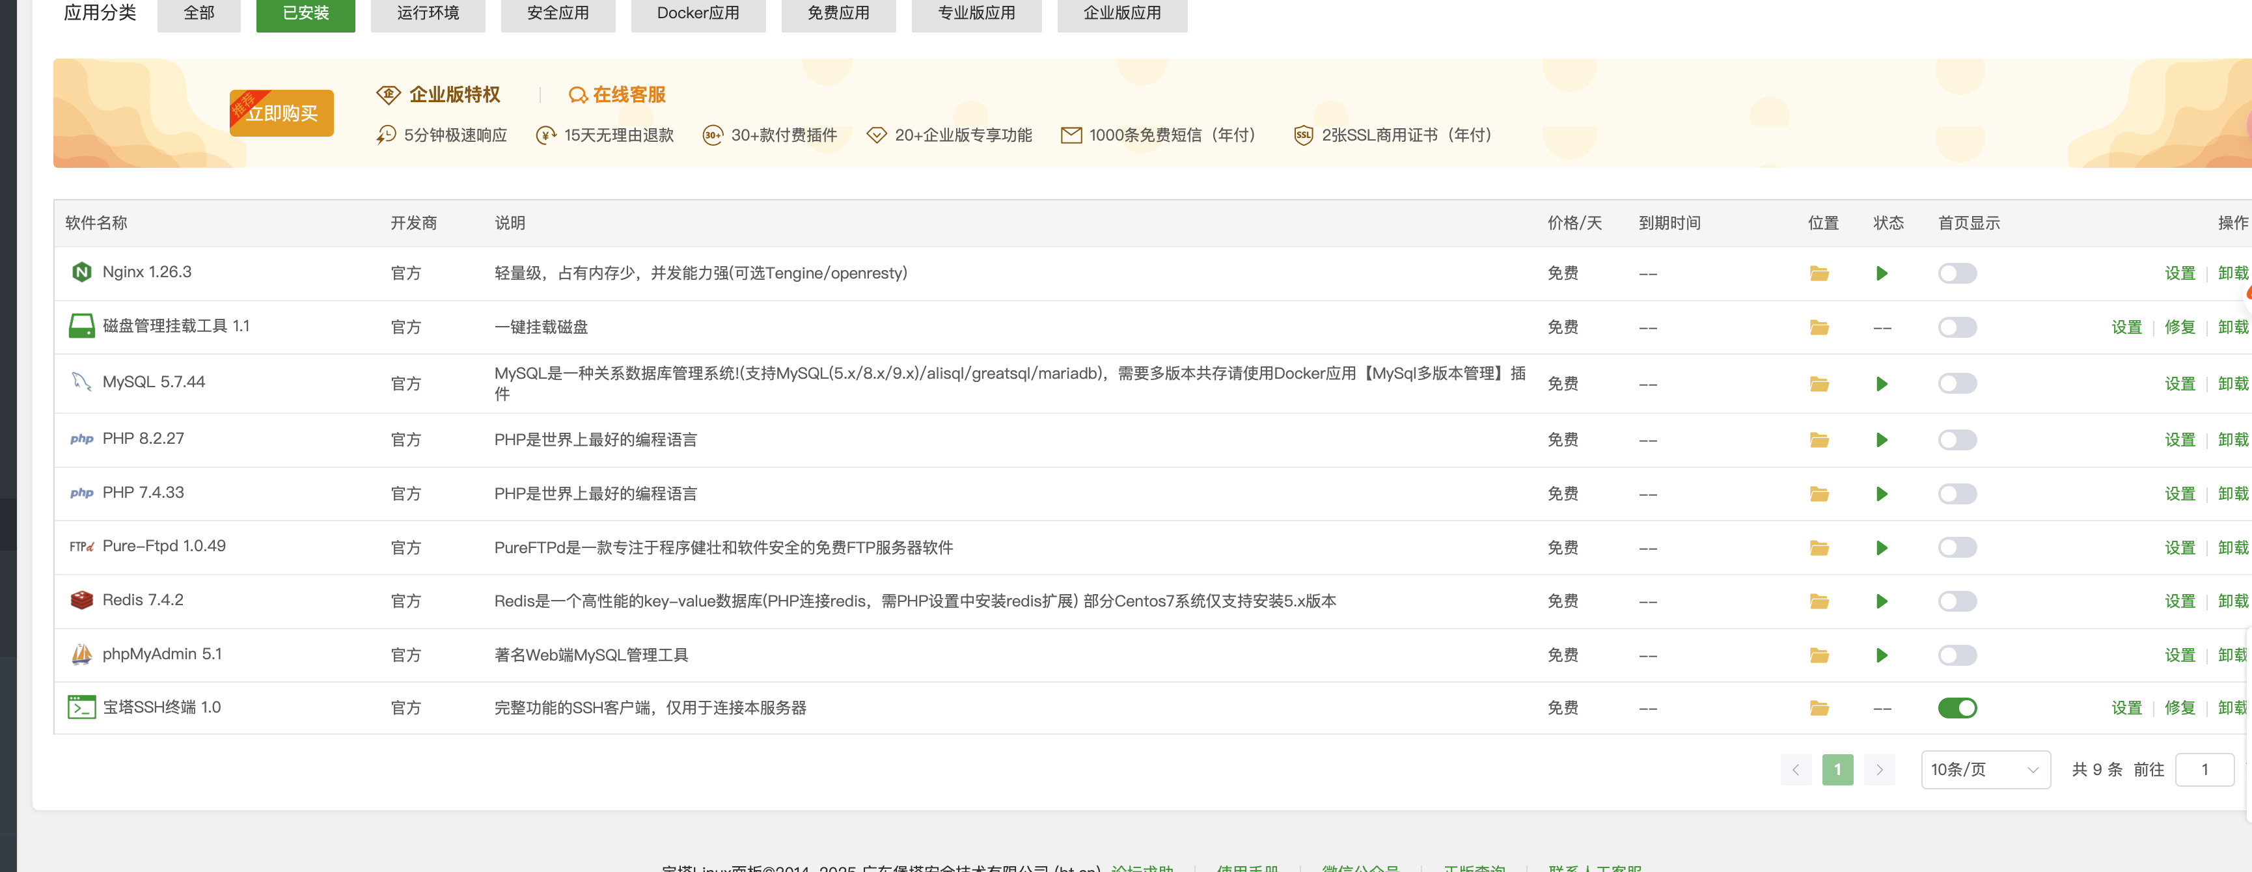Click 修复 for 宝塔SSH终端 row
Image resolution: width=2252 pixels, height=872 pixels.
2180,708
